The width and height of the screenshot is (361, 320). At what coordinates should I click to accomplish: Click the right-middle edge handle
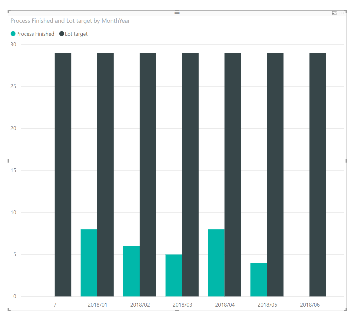click(346, 161)
